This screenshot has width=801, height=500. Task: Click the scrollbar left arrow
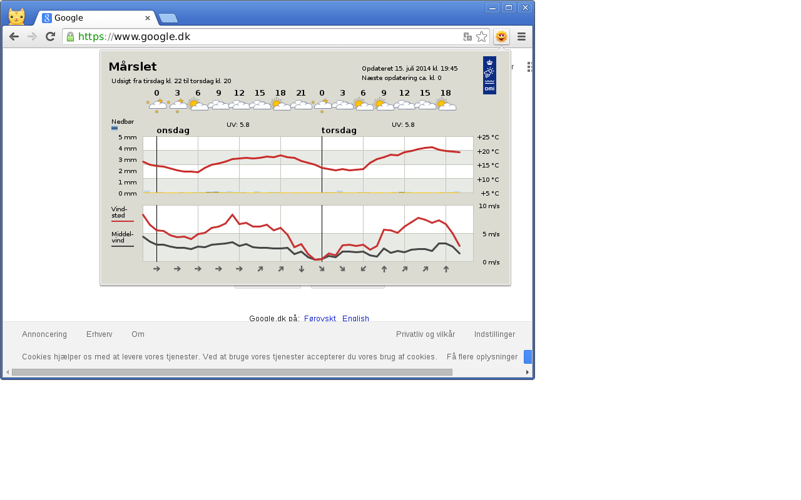click(8, 372)
